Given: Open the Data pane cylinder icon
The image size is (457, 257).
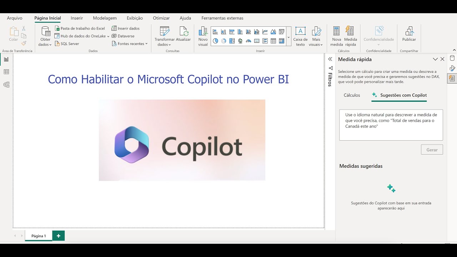Looking at the screenshot, I should click(452, 59).
